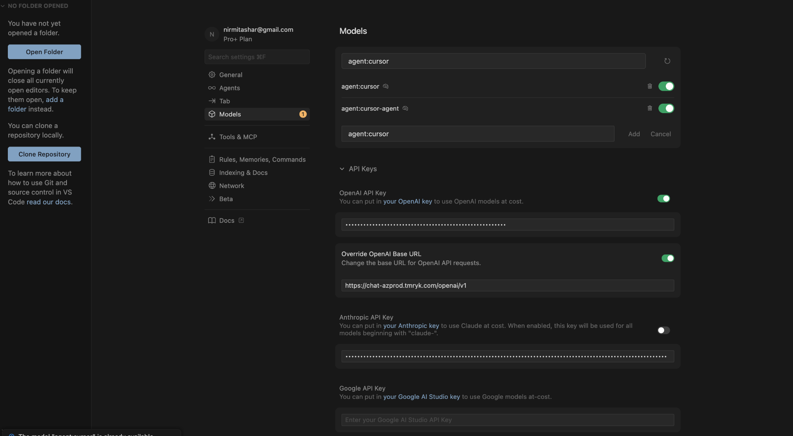Click the Clone Repository button
This screenshot has height=436, width=793.
(44, 154)
